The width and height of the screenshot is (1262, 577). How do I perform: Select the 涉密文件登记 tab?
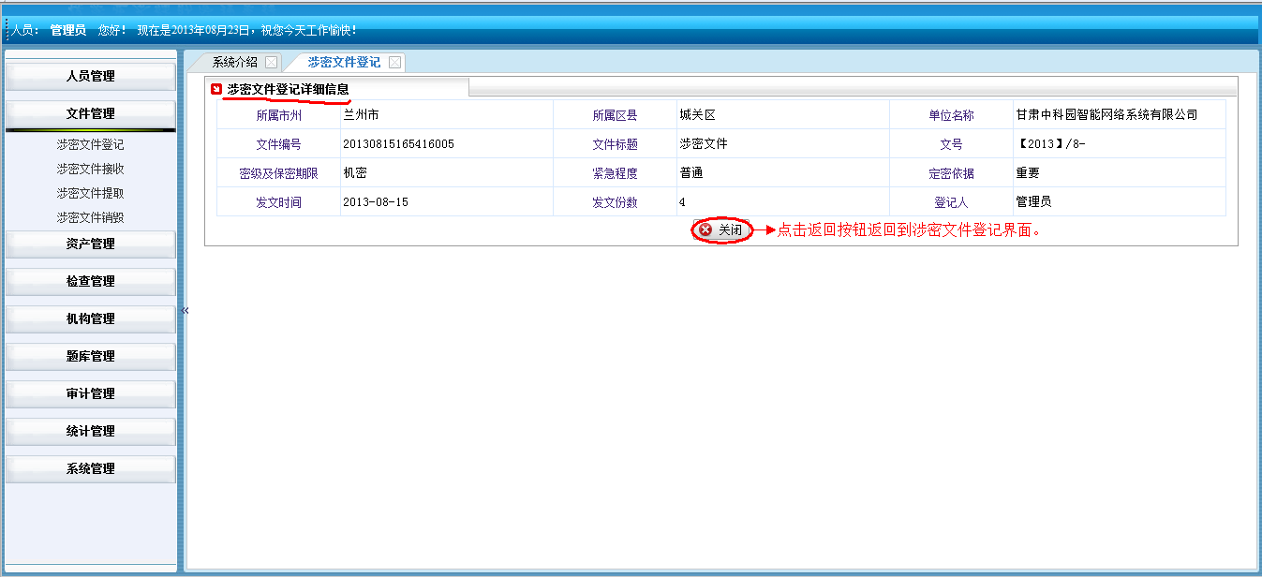344,63
